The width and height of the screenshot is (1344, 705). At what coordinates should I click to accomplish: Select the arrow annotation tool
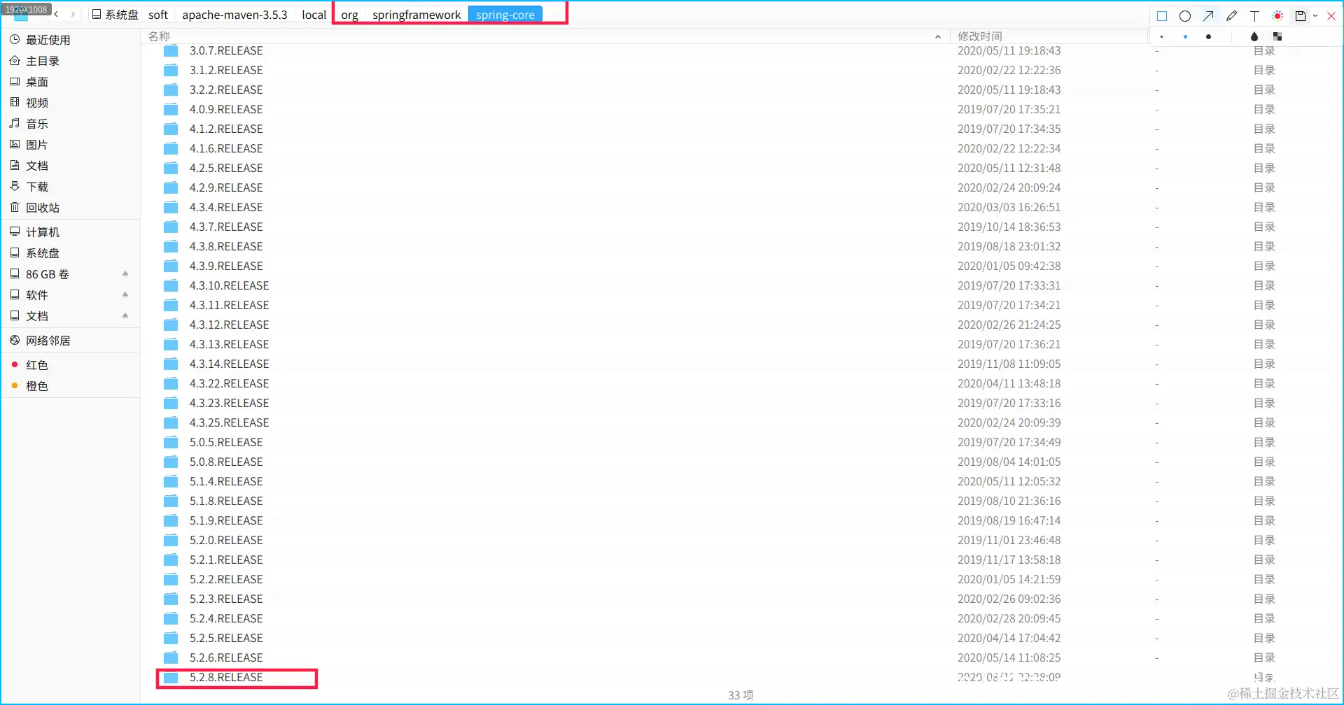[1208, 15]
